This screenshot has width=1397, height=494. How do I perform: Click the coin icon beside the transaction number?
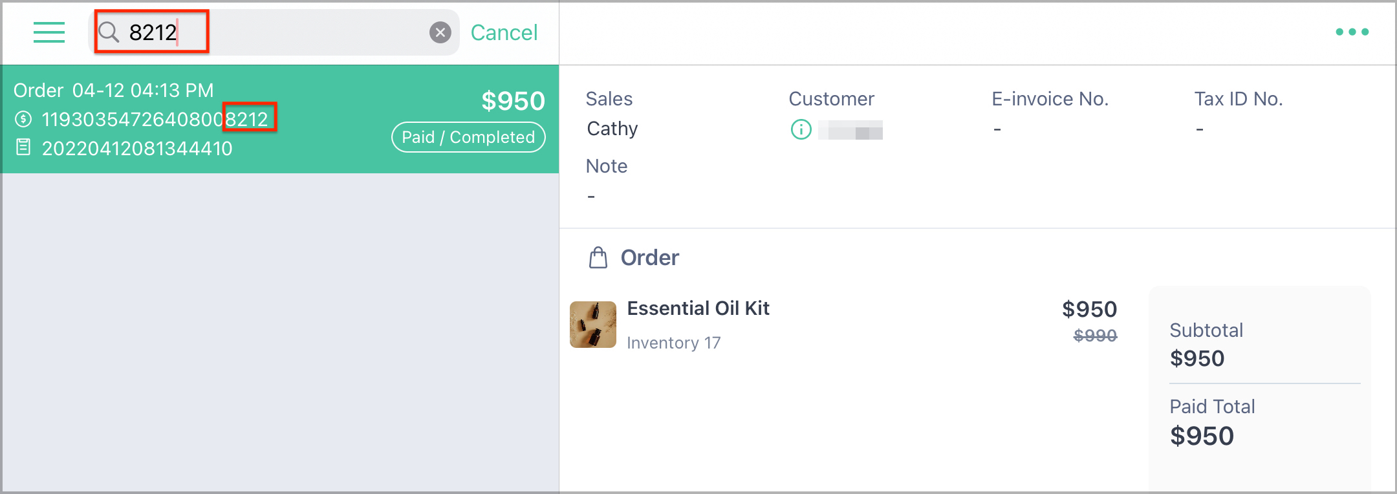(24, 119)
